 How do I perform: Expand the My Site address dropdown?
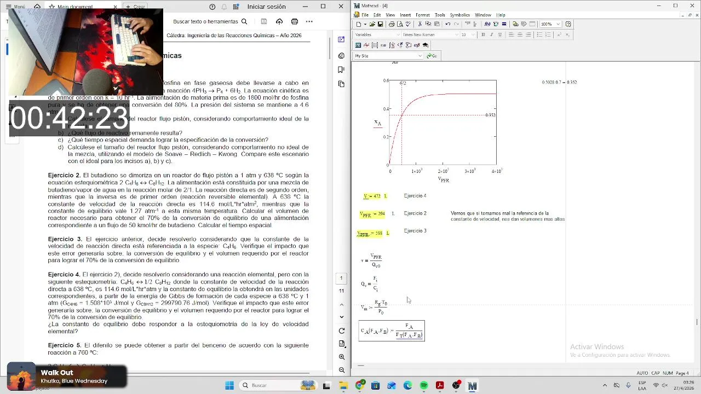tap(420, 56)
